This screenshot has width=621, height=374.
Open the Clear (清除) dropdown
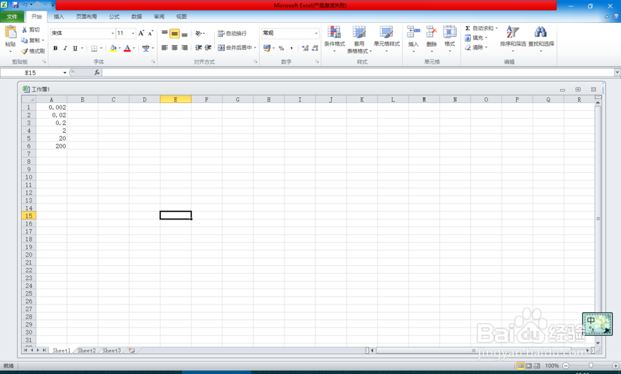pyautogui.click(x=476, y=47)
